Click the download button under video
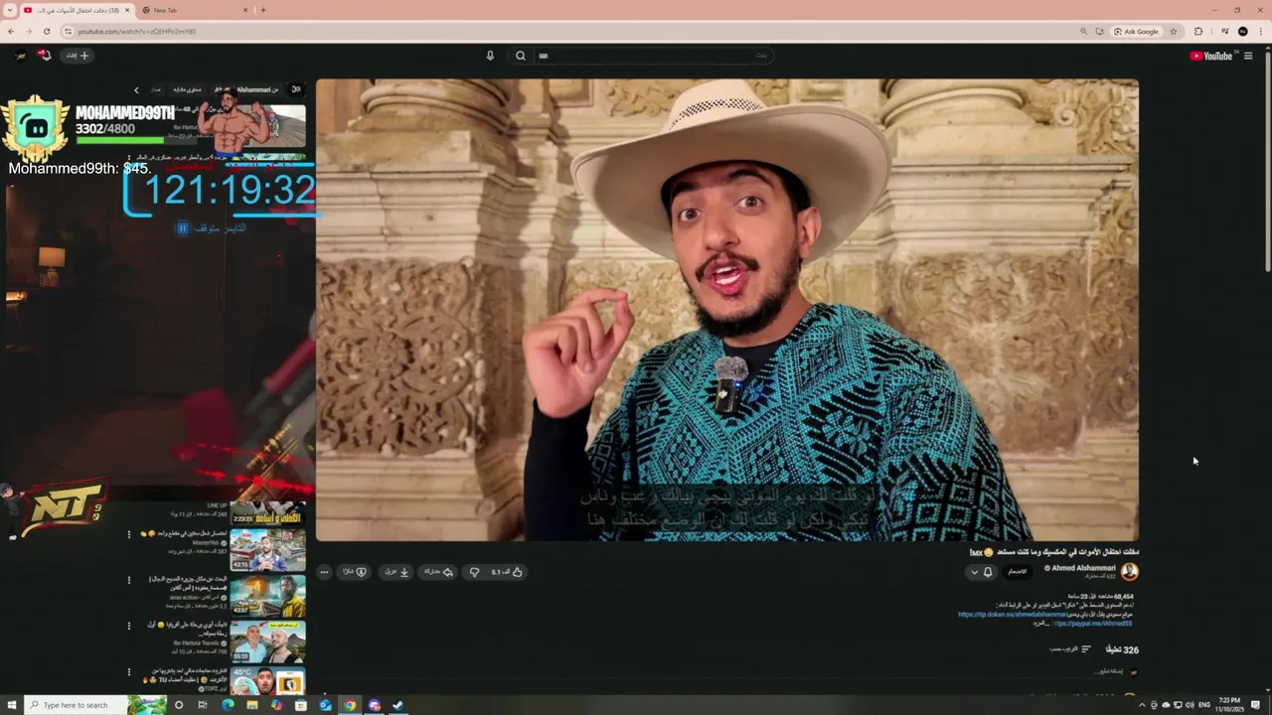Viewport: 1272px width, 715px height. pos(397,572)
